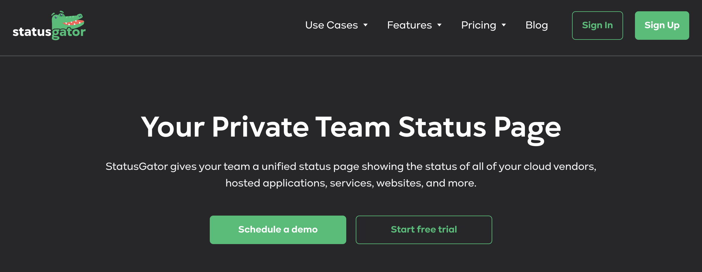This screenshot has height=272, width=702.
Task: Click the green alligator mascot icon
Action: pos(68,20)
